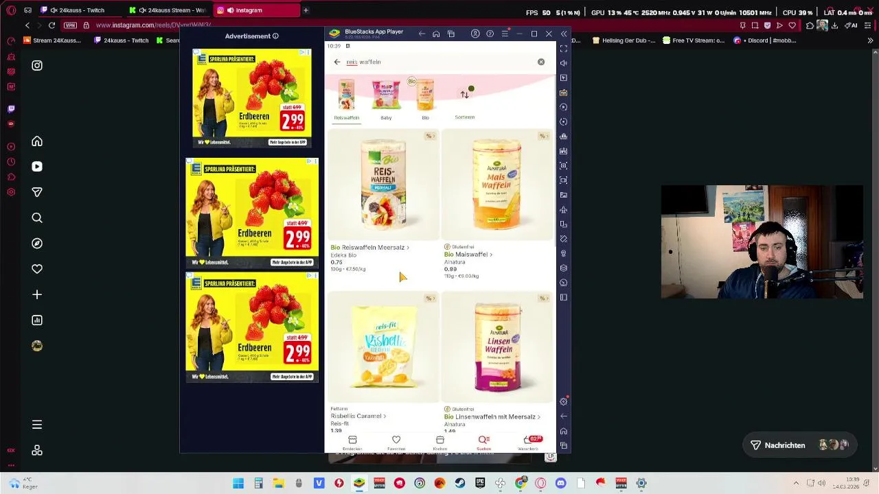Open the Helsing Ger Dub bookmark

click(x=626, y=40)
